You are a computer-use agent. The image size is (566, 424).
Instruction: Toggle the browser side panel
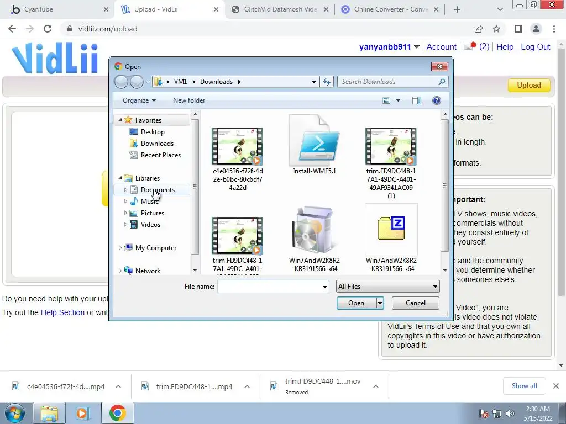tap(518, 29)
